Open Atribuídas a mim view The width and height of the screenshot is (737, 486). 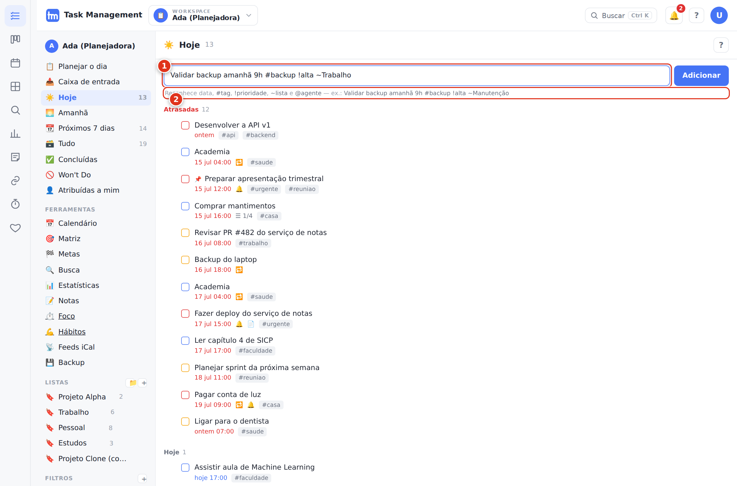96,190
